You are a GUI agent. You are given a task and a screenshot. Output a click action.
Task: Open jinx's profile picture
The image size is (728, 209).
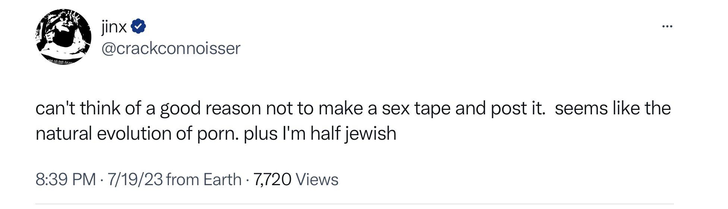coord(63,36)
